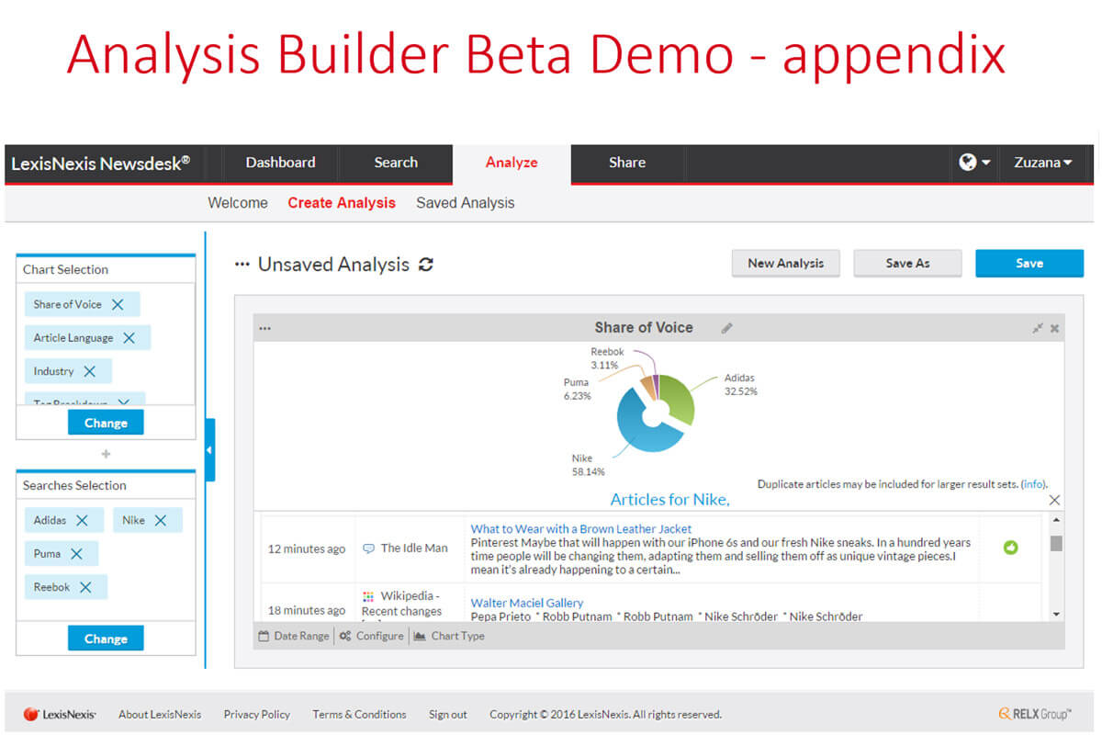1102x735 pixels.
Task: Go to the Share tab
Action: click(627, 163)
